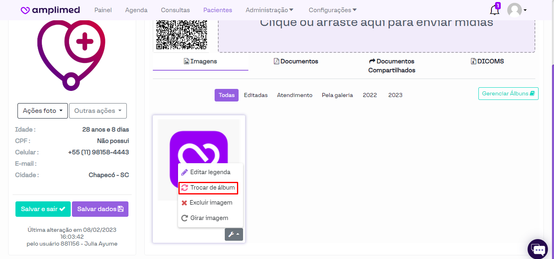
Task: Choose Editar legenda option
Action: point(210,172)
